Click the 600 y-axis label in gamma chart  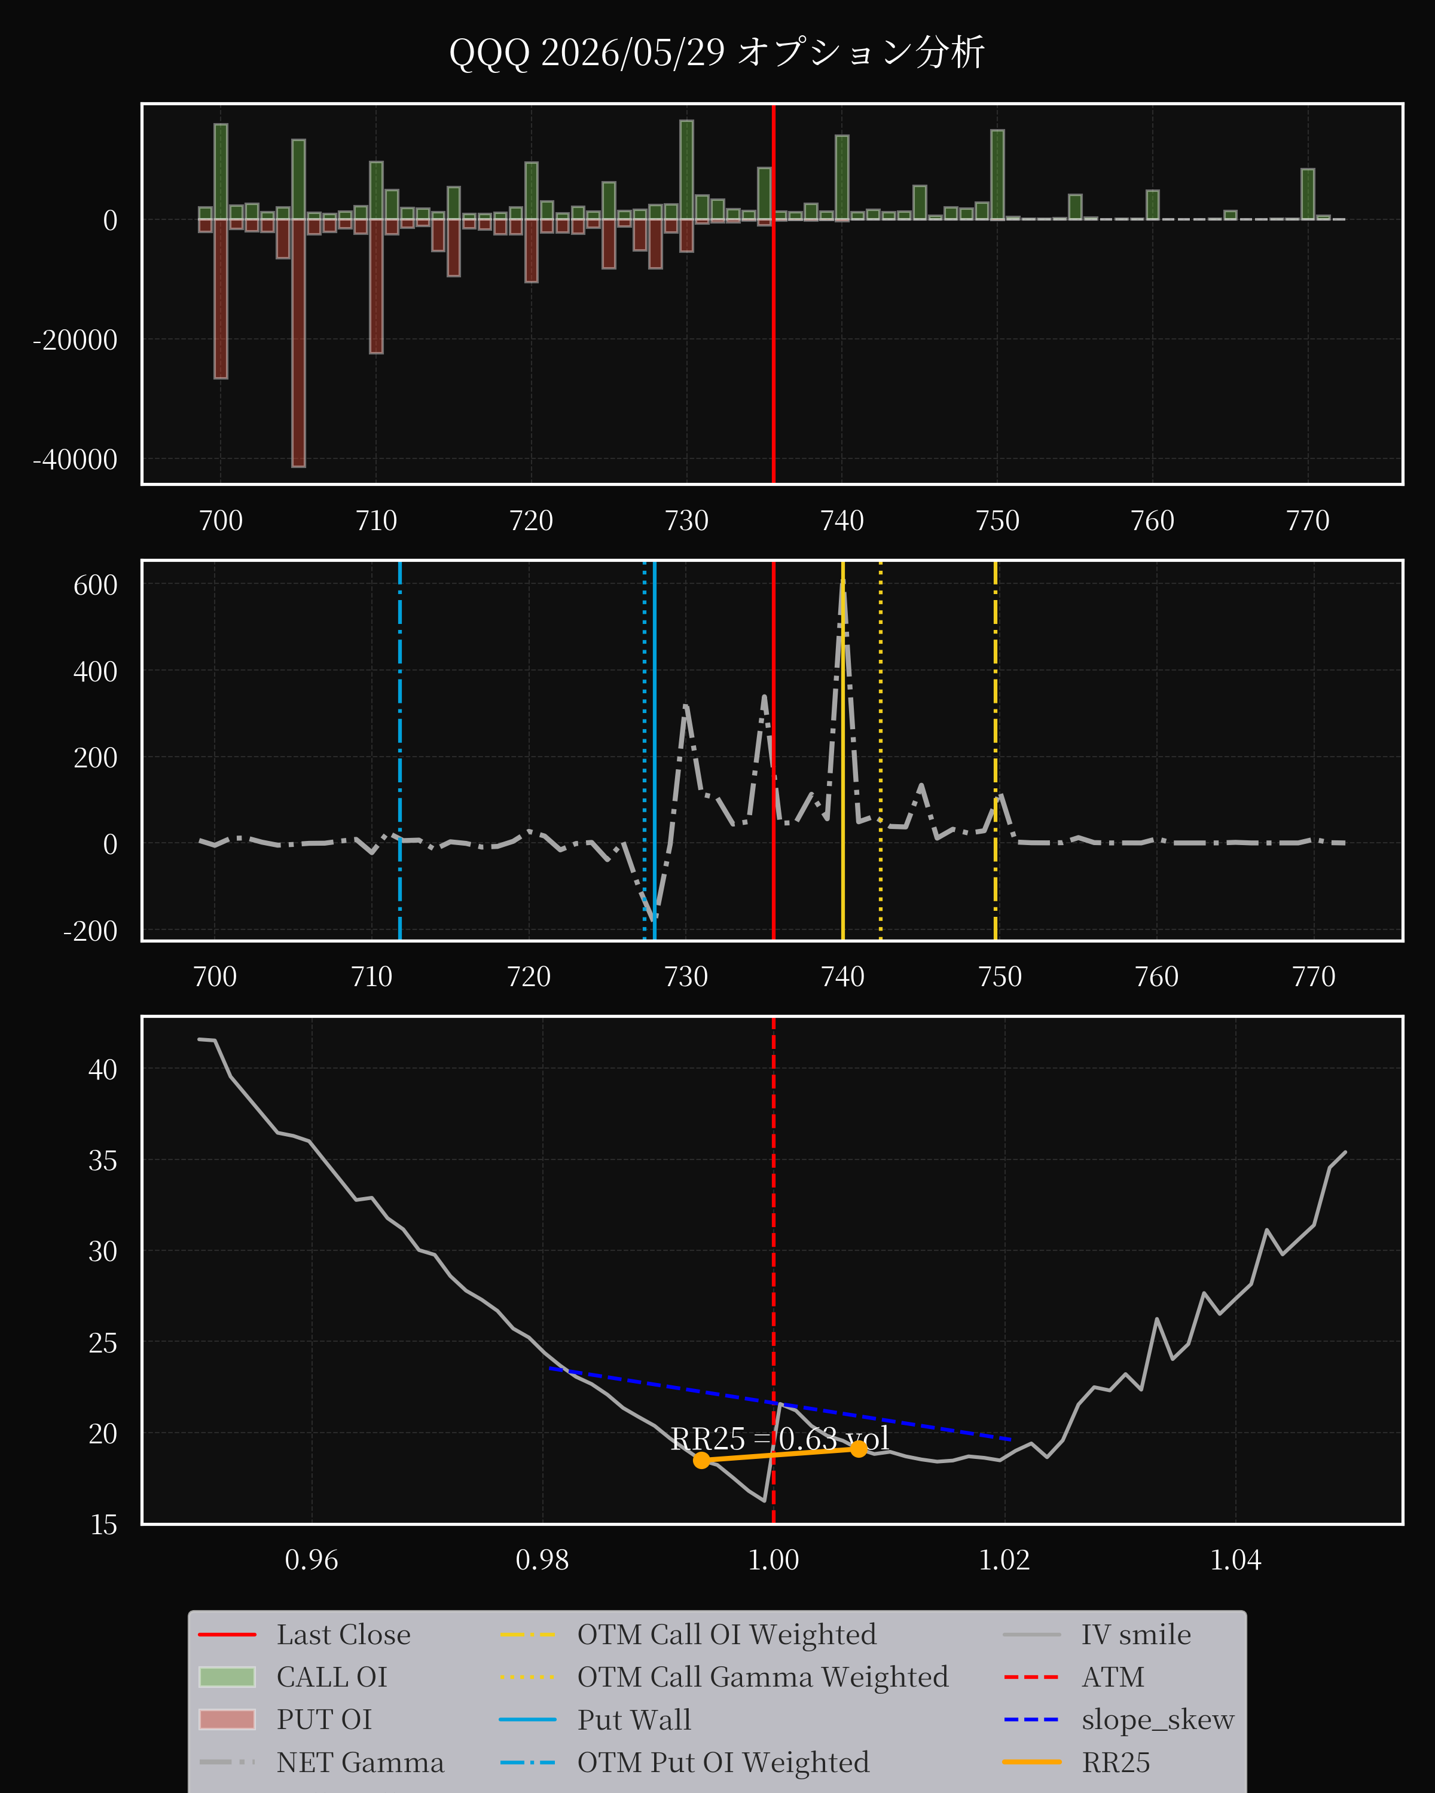[x=95, y=585]
